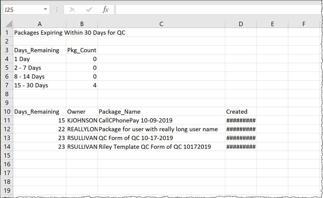Open the Name Box dropdown arrow
The height and width of the screenshot is (198, 323).
point(45,9)
